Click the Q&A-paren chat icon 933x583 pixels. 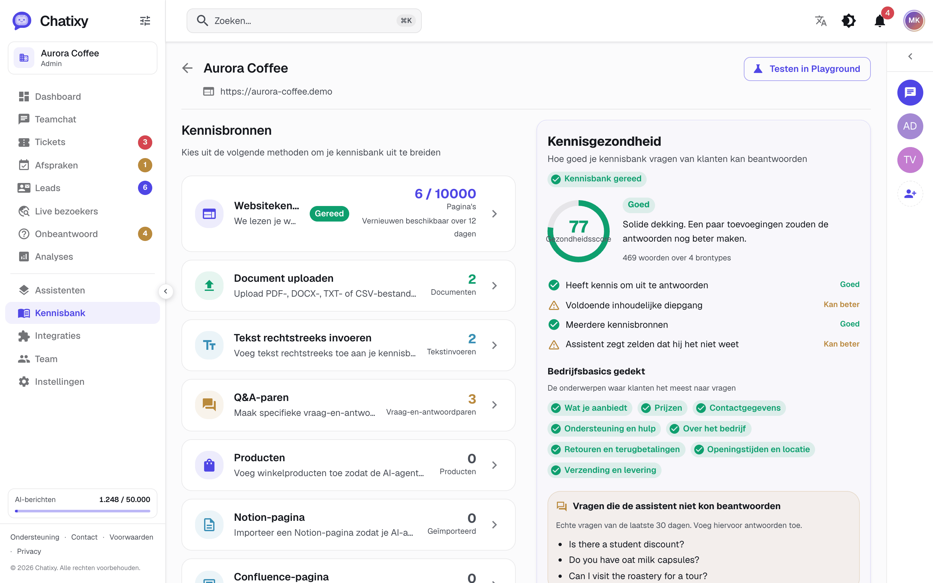(x=209, y=405)
